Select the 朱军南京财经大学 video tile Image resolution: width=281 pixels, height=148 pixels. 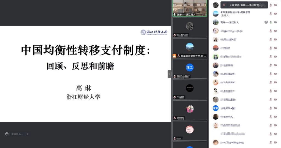pyautogui.click(x=190, y=48)
